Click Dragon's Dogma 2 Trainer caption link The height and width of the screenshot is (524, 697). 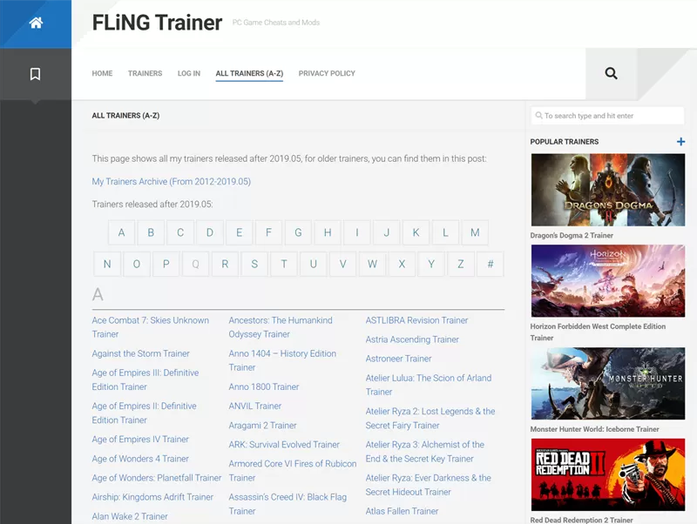pos(572,235)
